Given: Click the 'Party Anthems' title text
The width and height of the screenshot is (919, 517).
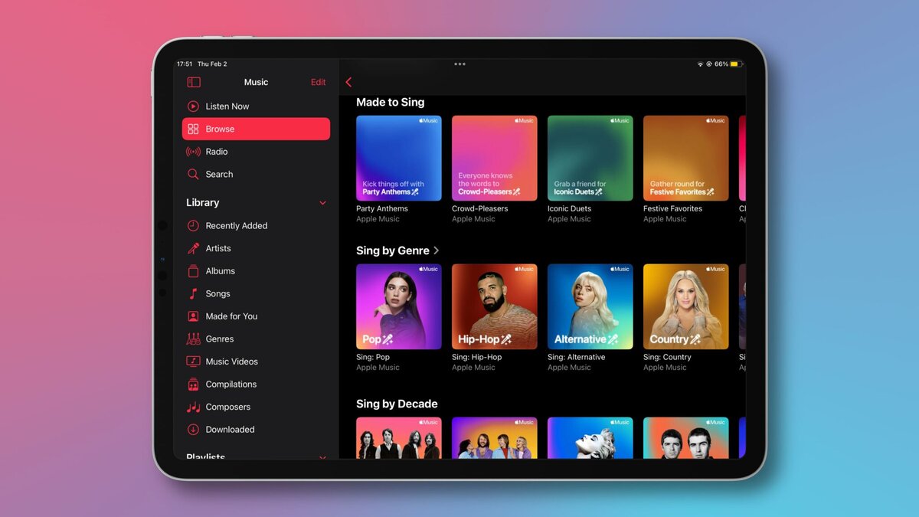Looking at the screenshot, I should click(x=382, y=208).
